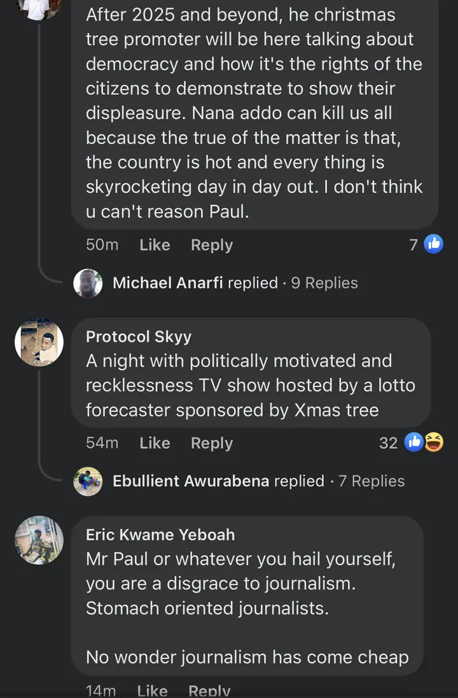The width and height of the screenshot is (458, 698).
Task: Click the thumbs-up reaction icon on Protocol Skyy's comment
Action: (x=415, y=443)
